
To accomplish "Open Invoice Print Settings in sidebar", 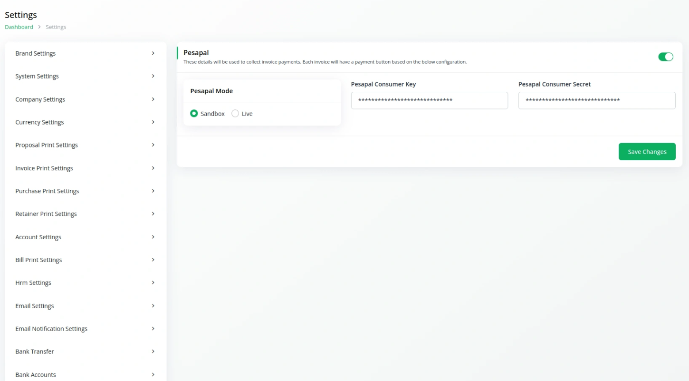I will pyautogui.click(x=86, y=168).
